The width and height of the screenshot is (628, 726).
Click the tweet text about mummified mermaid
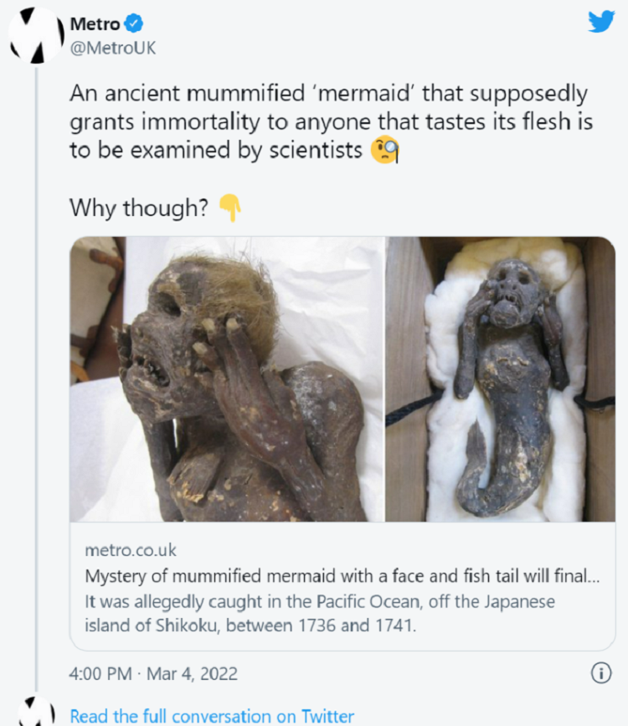click(x=331, y=122)
